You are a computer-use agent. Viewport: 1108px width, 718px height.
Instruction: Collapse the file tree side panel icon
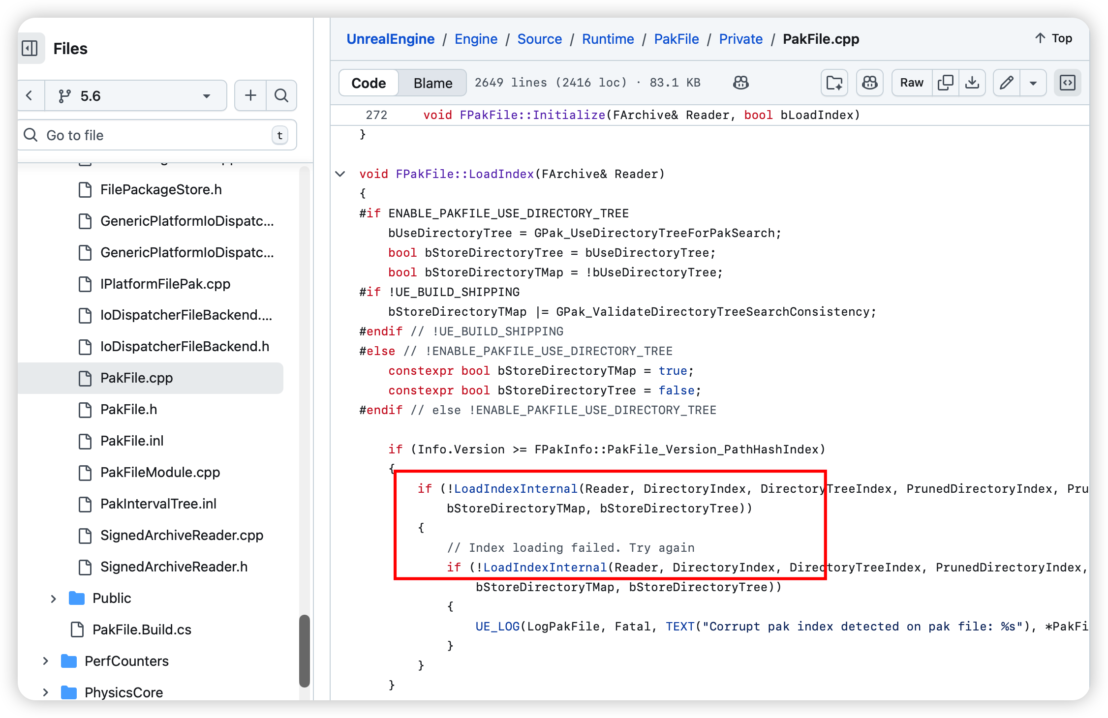tap(30, 48)
